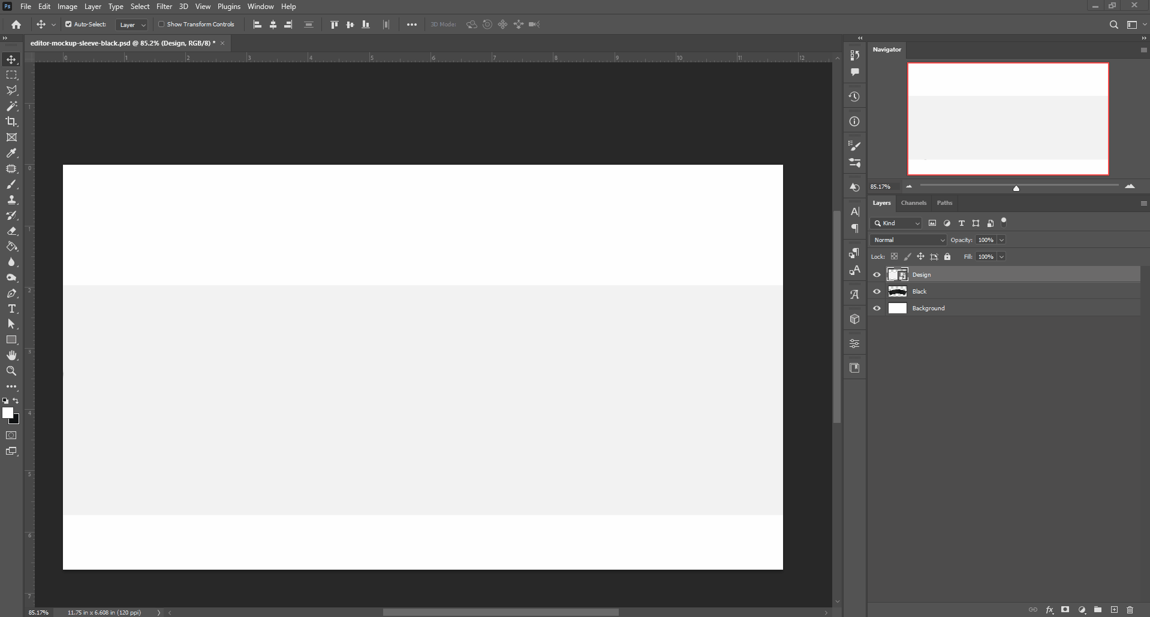
Task: Select the Zoom tool
Action: point(11,371)
